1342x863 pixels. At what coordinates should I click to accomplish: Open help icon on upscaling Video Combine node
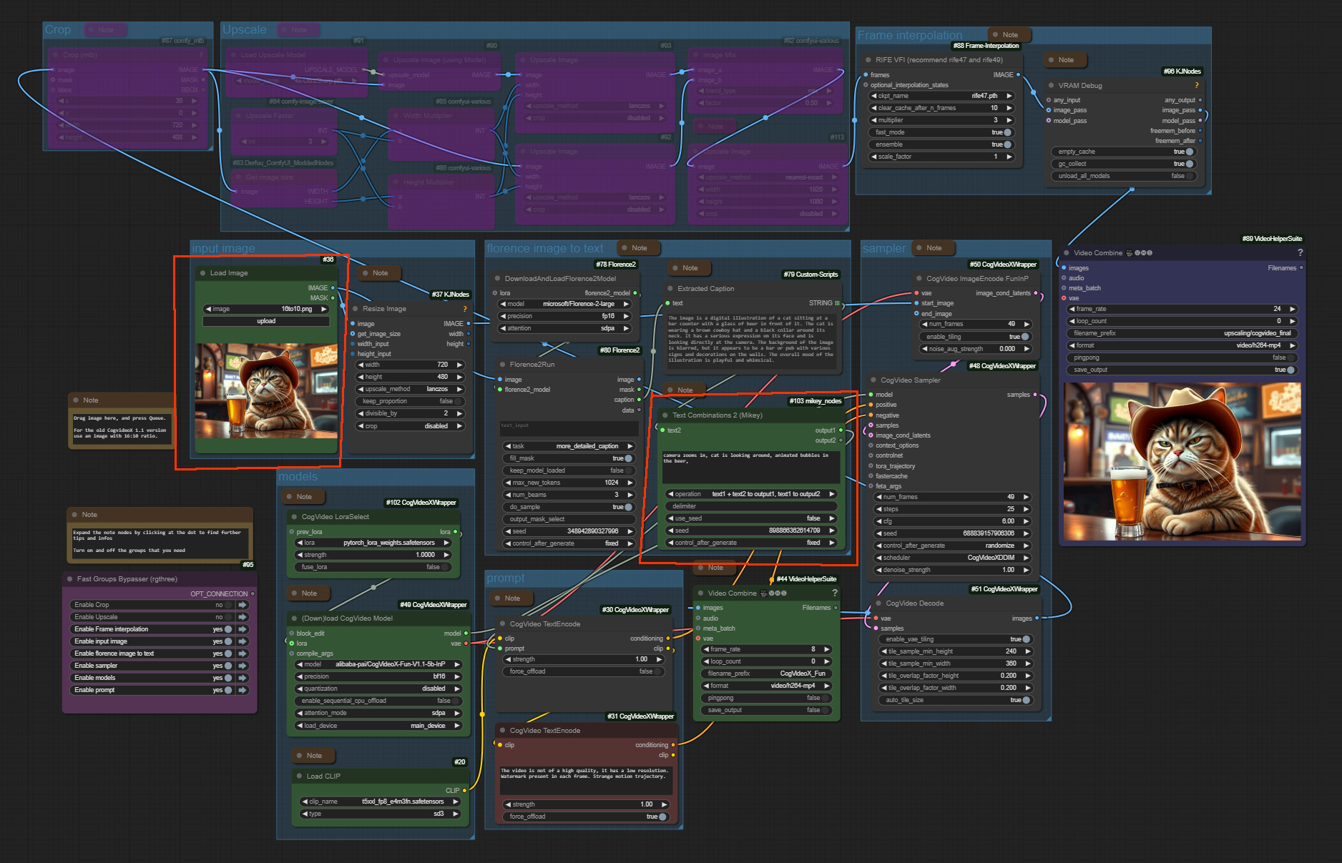[x=1300, y=252]
